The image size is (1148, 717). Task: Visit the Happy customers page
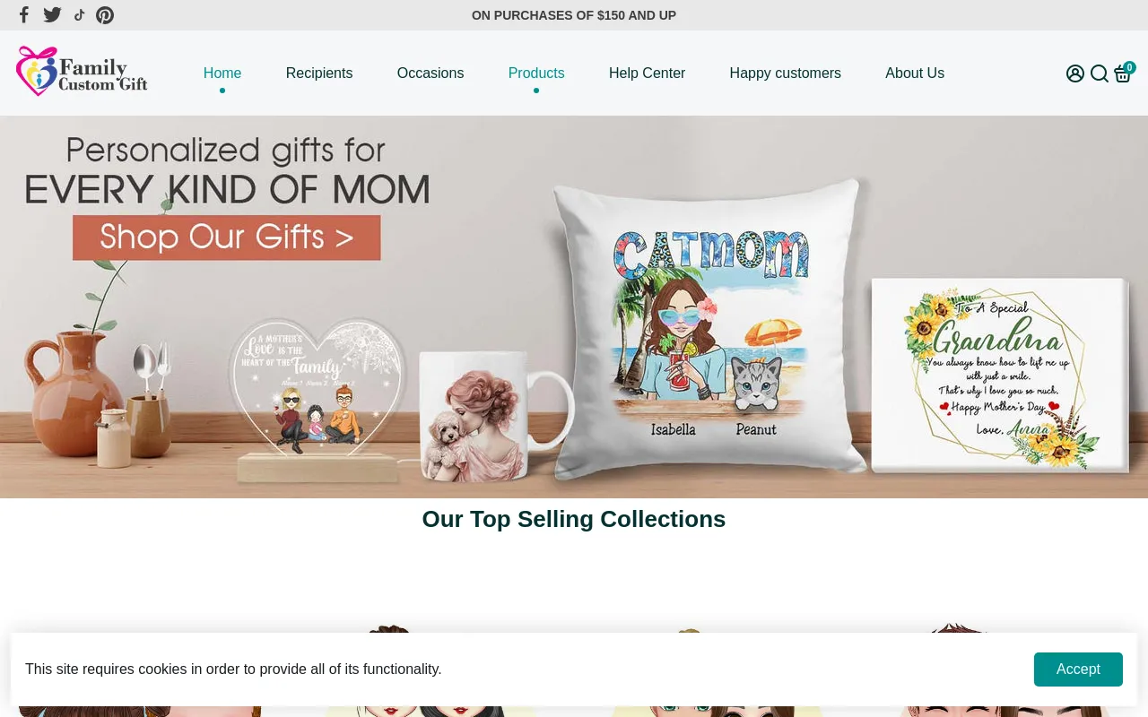coord(786,73)
